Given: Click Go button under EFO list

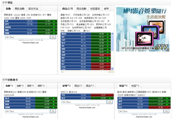Looking at the screenshot, I should click(166, 111).
